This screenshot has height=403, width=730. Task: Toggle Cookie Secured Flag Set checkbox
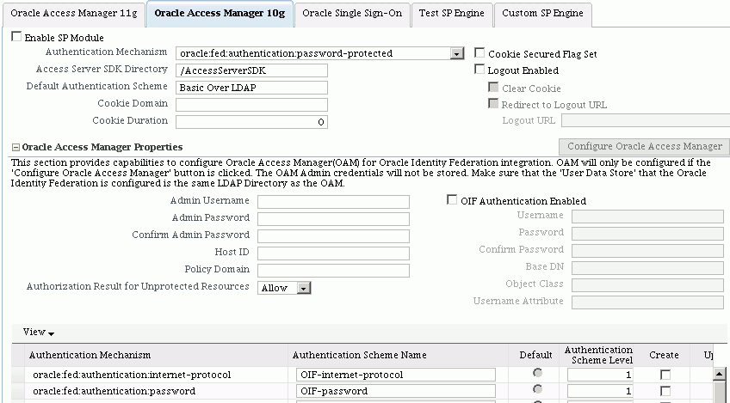479,52
